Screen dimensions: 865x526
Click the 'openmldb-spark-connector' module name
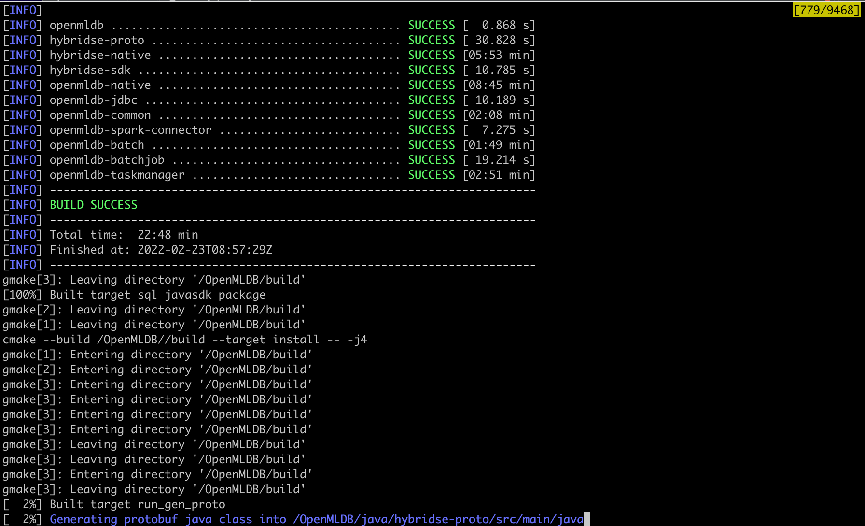tap(130, 130)
